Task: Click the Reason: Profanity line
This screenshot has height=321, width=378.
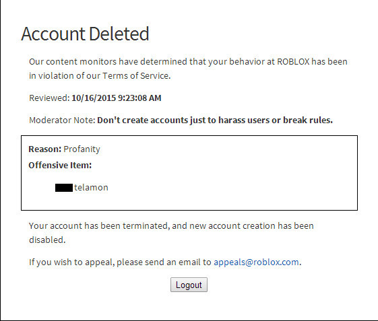Action: pos(65,149)
